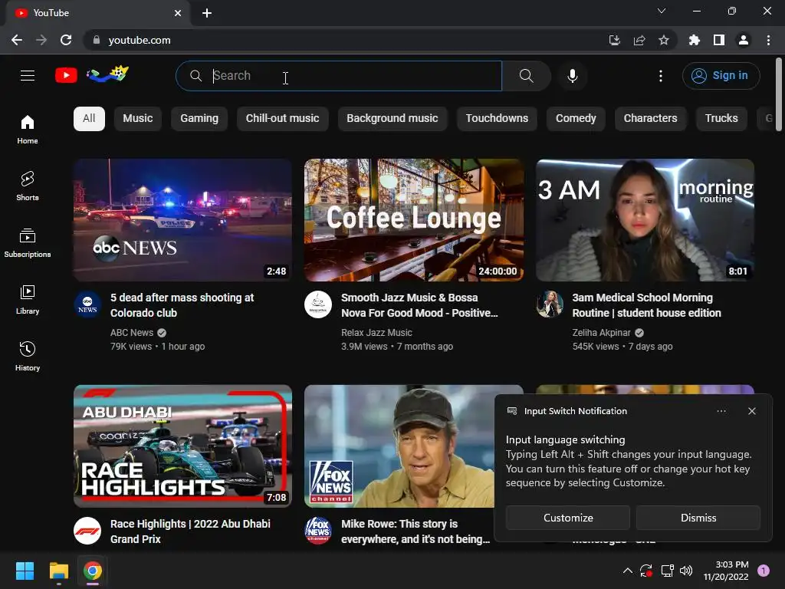The width and height of the screenshot is (785, 589).
Task: Click Customize in the notification
Action: [568, 518]
